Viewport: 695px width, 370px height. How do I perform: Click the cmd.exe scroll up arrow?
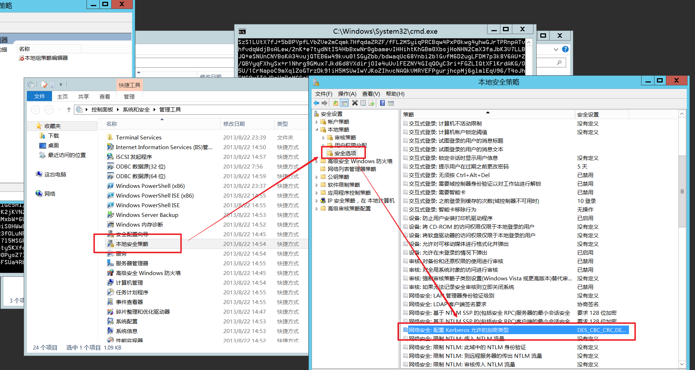tap(529, 42)
